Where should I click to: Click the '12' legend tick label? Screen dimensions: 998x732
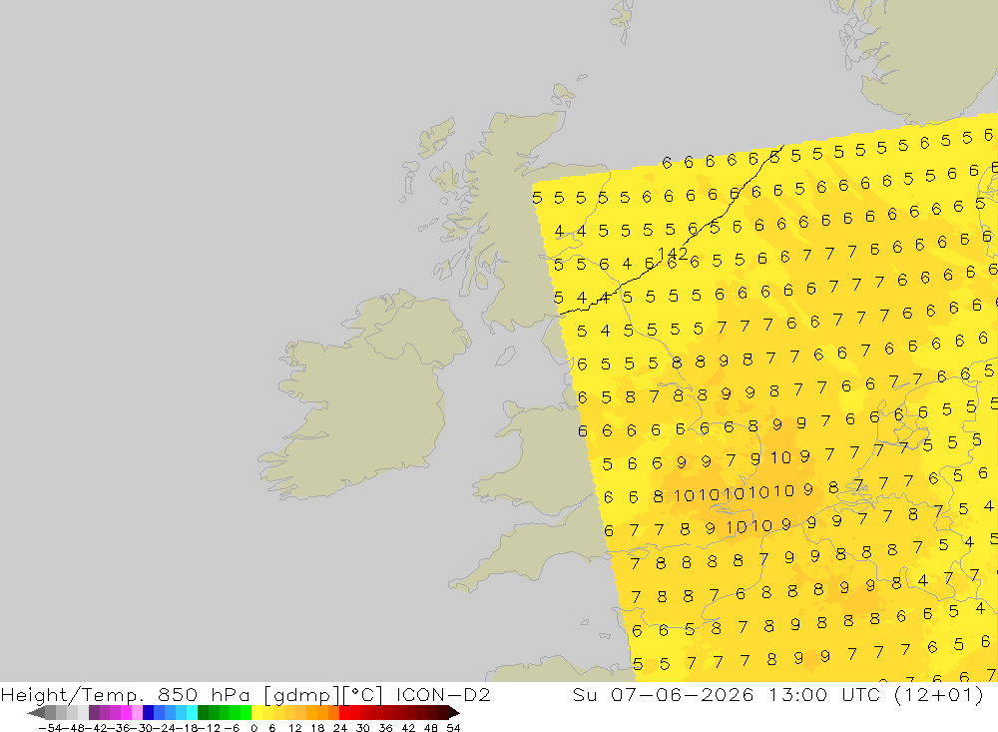(294, 728)
